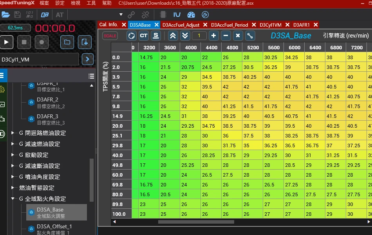Open the gear settings icon in the sidebar

pos(2,89)
